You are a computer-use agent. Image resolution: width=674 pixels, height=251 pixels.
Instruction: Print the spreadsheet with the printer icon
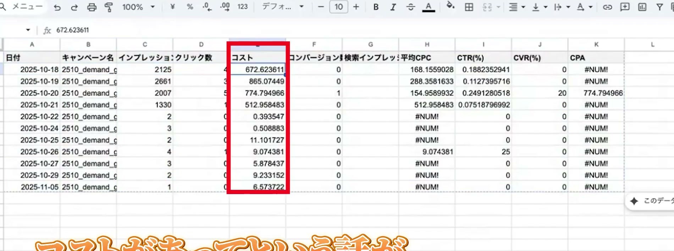(92, 7)
